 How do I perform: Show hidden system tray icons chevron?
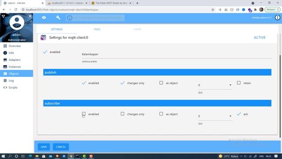(x=241, y=156)
